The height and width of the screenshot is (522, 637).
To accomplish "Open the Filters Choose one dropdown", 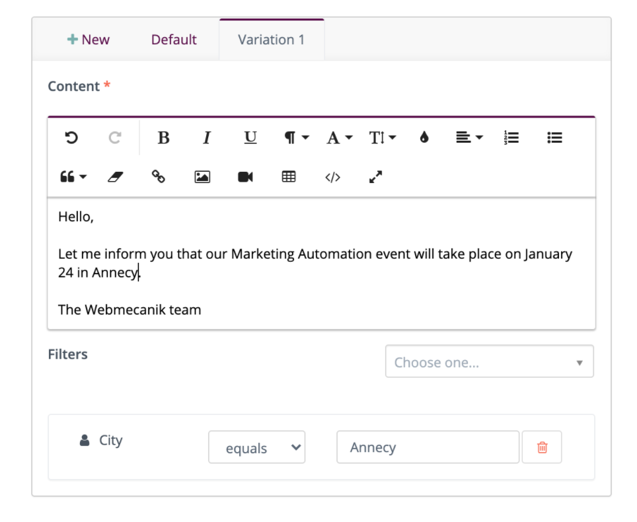I will click(489, 361).
